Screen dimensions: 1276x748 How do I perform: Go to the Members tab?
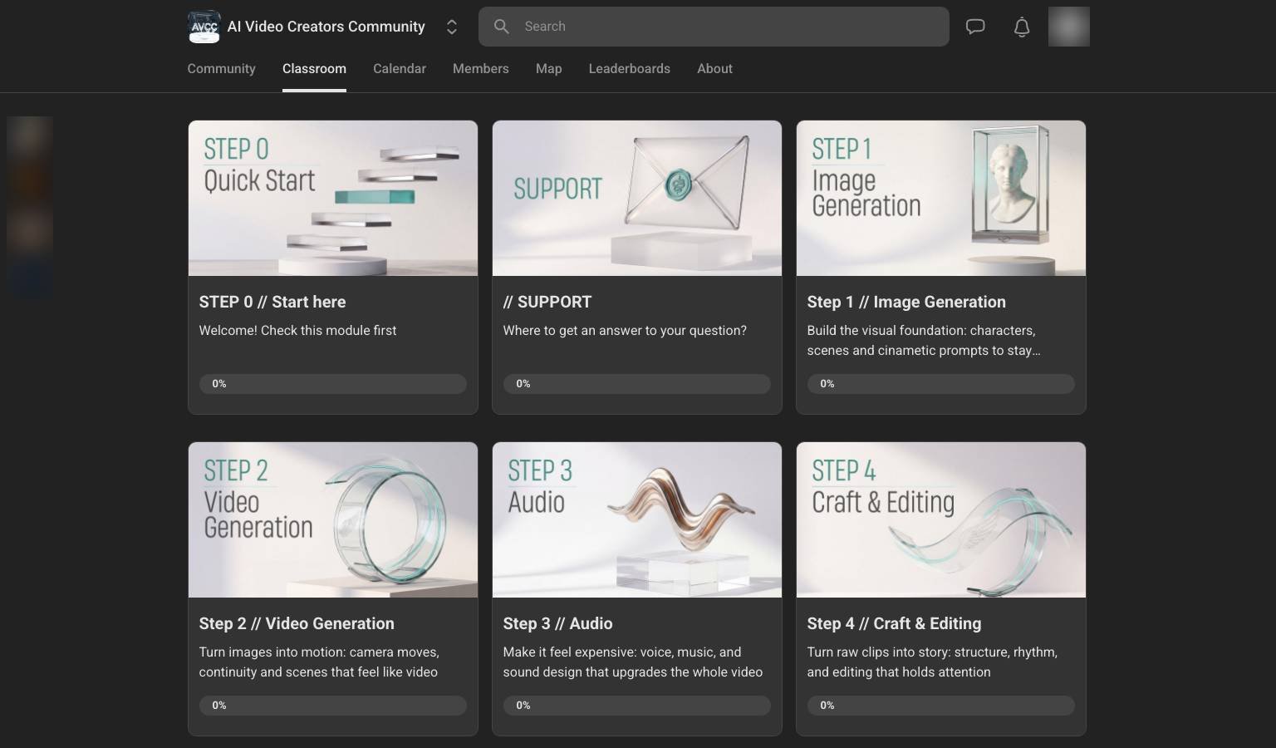tap(481, 69)
